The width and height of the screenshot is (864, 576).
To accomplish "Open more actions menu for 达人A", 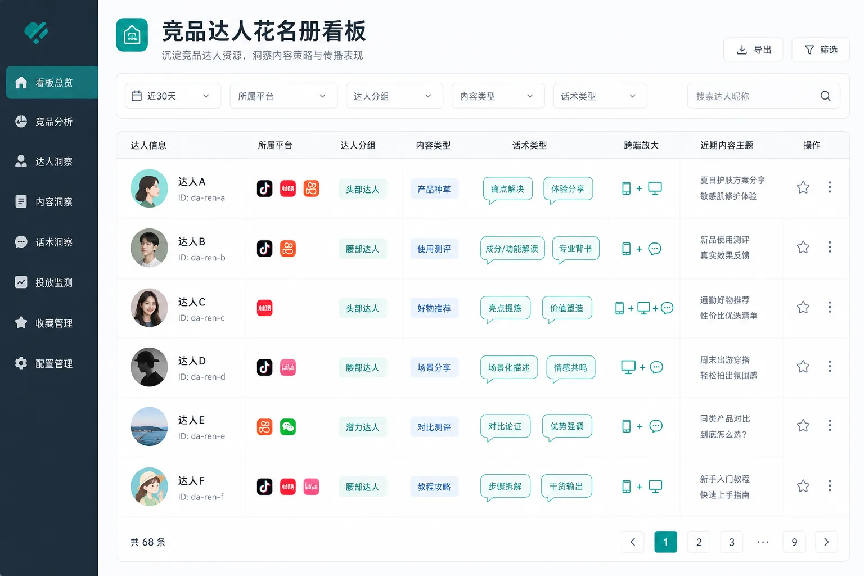I will click(830, 187).
